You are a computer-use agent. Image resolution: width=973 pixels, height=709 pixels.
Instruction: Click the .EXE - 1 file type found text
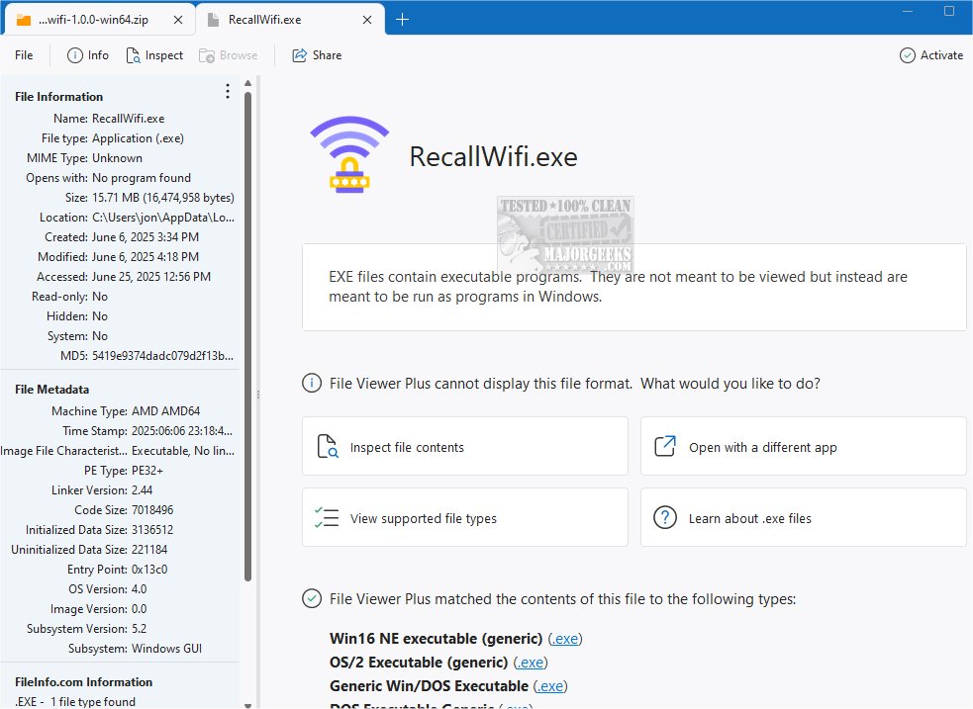coord(75,701)
